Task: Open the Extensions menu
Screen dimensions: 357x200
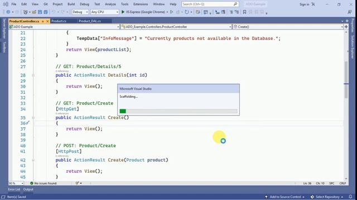Action: tap(141, 4)
